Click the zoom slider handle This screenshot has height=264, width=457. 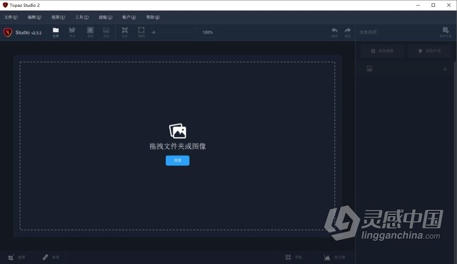(153, 32)
